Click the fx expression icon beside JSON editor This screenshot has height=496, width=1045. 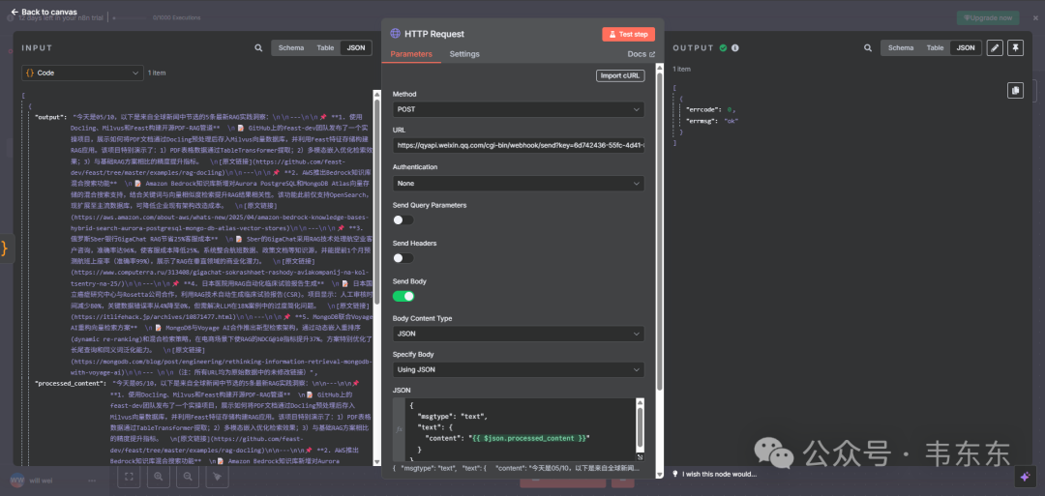point(400,429)
